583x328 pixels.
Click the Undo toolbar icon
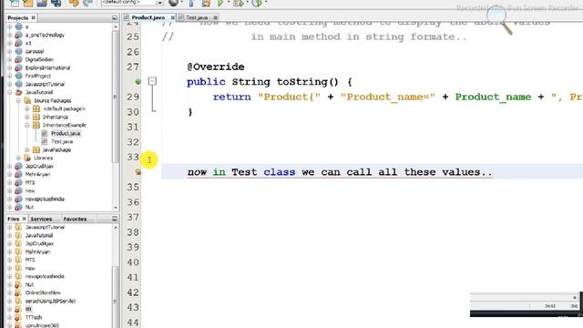74,3
